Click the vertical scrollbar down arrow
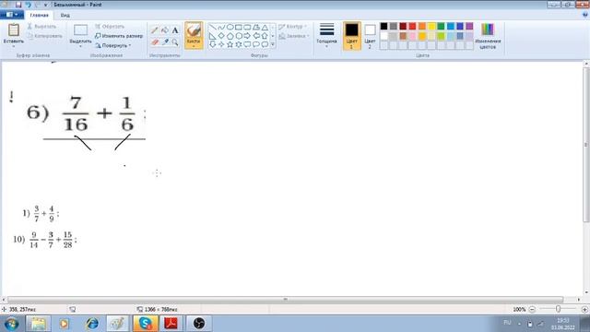Viewport: 590px width, 332px height. [586, 292]
